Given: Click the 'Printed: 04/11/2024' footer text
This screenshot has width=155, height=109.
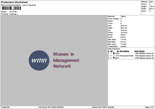Looking at the screenshot, I should [103, 107].
